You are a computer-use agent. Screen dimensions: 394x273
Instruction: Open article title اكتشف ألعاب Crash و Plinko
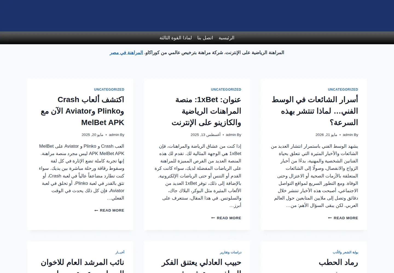click(82, 111)
